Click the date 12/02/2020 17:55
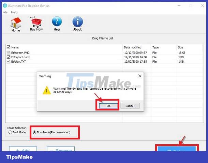 point(136,62)
